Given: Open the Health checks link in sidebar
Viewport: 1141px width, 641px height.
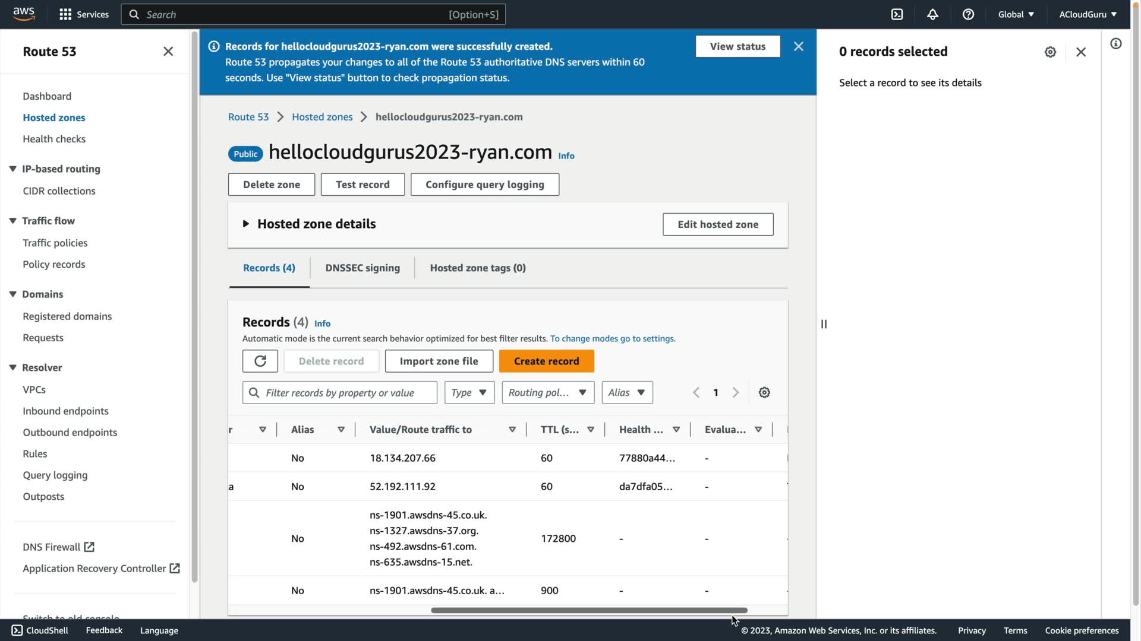Looking at the screenshot, I should pos(54,139).
